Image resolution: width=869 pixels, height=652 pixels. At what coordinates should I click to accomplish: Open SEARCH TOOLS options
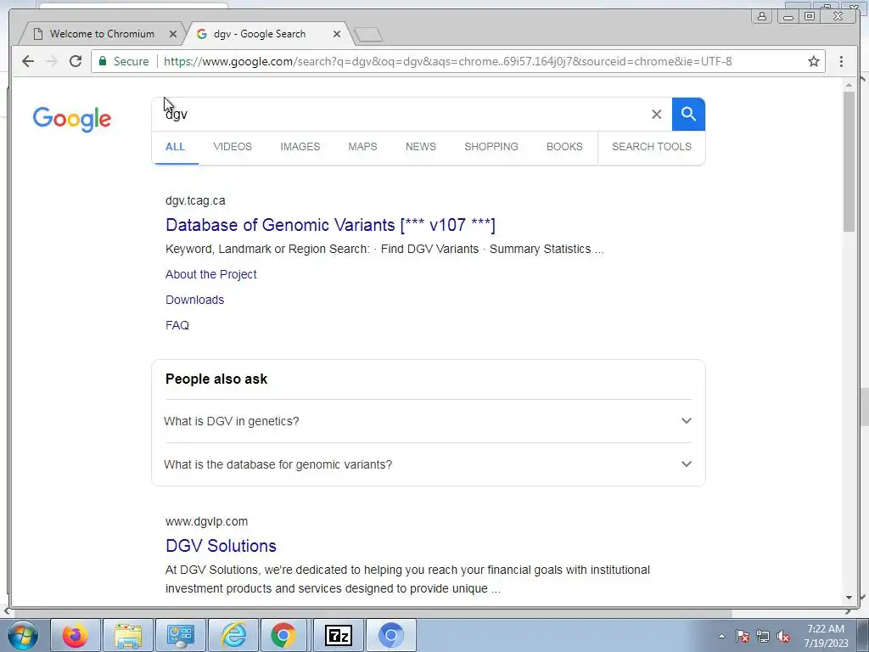click(x=652, y=147)
